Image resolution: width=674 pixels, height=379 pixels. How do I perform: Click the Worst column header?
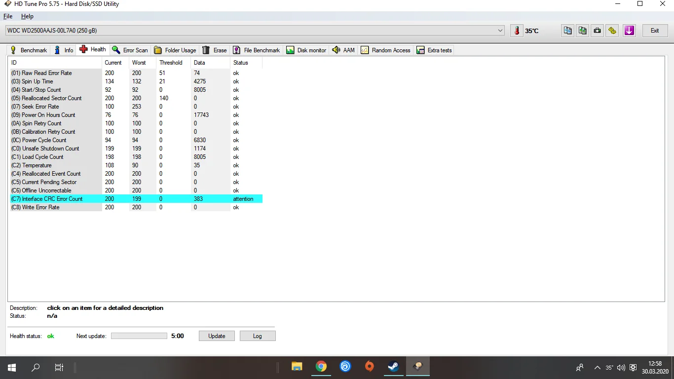[143, 63]
